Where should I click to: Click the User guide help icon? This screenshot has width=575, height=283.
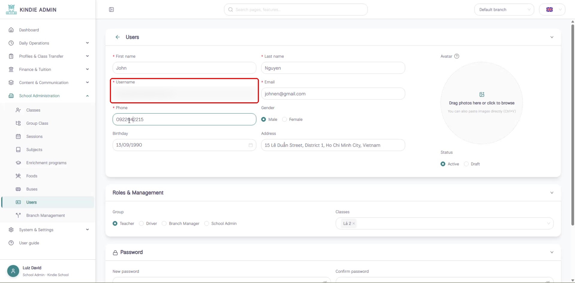(x=11, y=243)
